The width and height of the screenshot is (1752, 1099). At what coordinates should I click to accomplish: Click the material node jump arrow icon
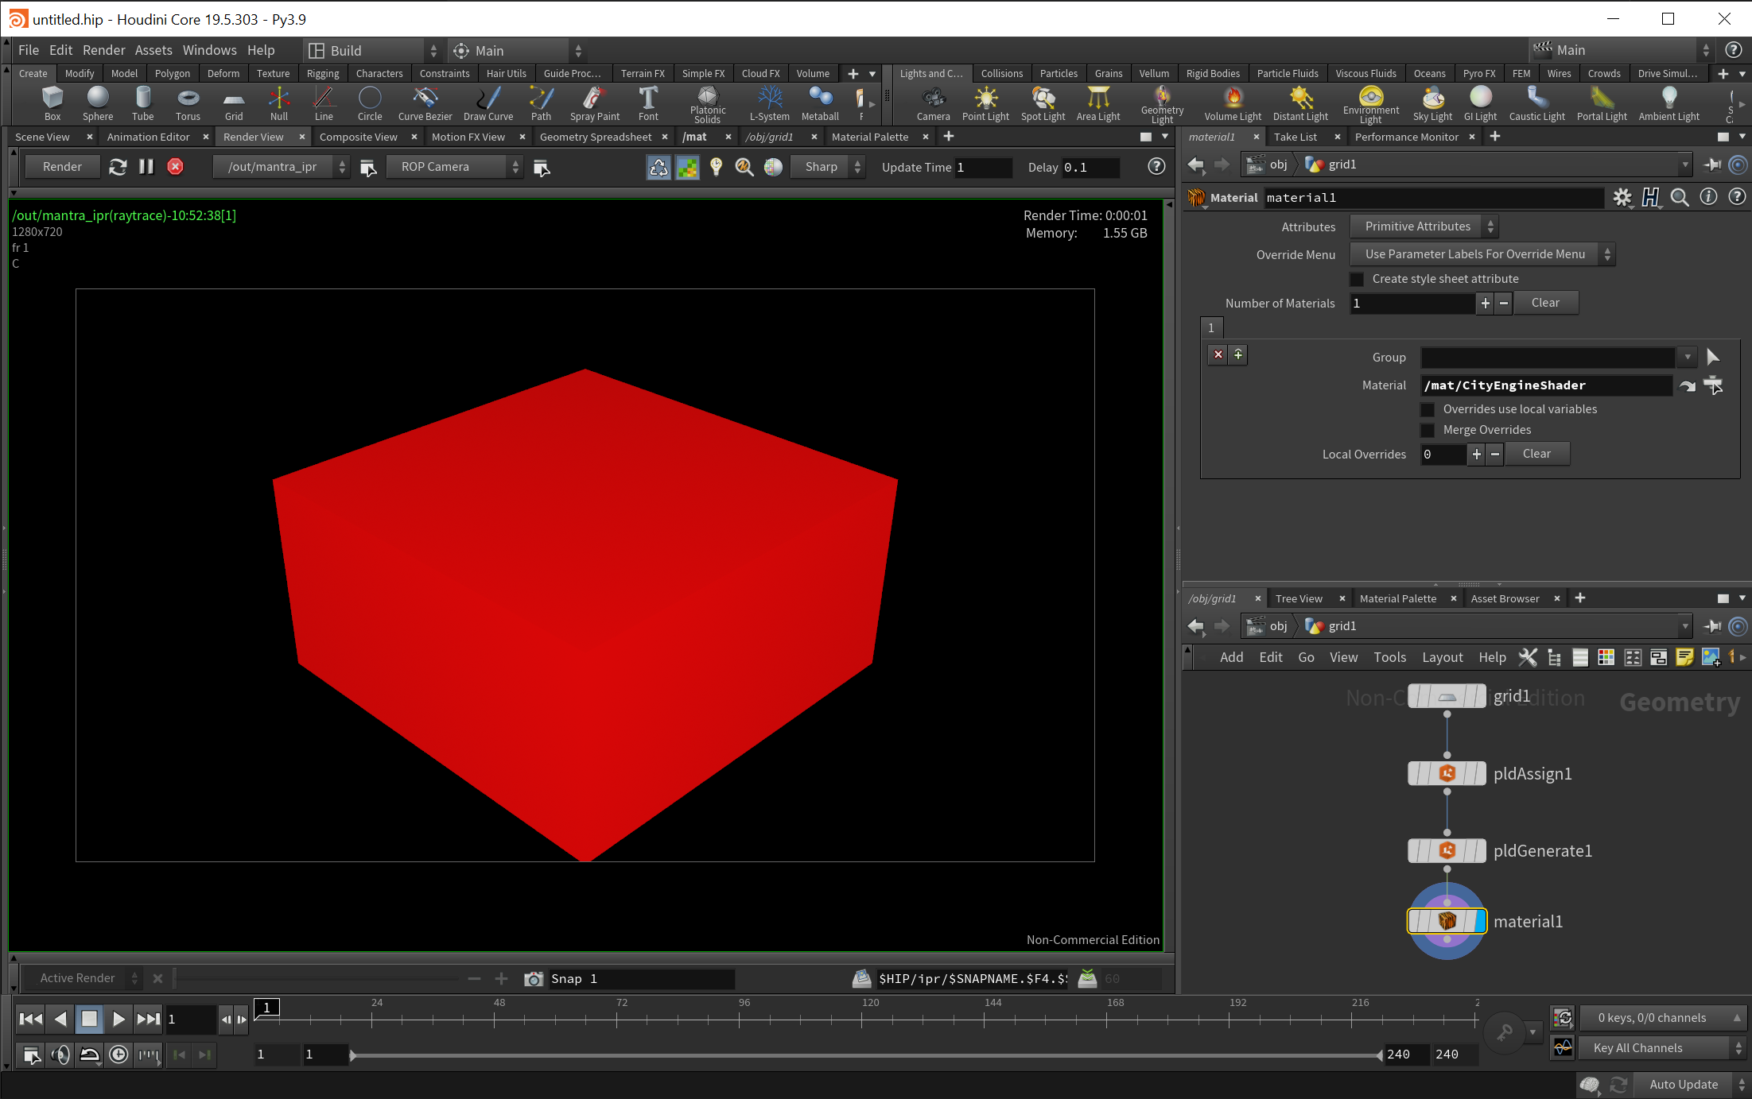[x=1687, y=386]
